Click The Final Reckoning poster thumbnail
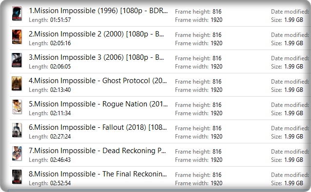 tap(17, 177)
